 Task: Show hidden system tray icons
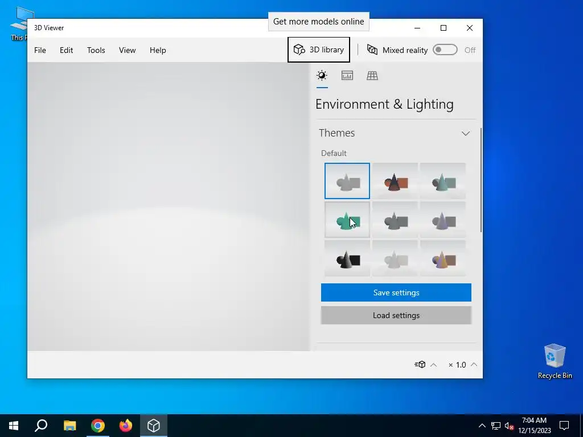482,426
